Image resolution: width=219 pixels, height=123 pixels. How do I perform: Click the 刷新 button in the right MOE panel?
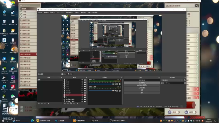coord(174,112)
